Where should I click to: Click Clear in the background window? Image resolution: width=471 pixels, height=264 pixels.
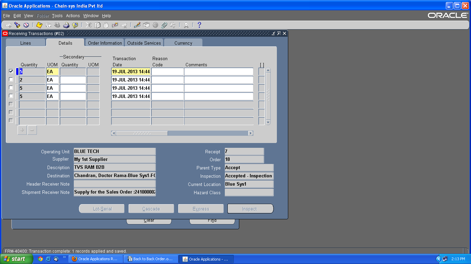click(149, 221)
